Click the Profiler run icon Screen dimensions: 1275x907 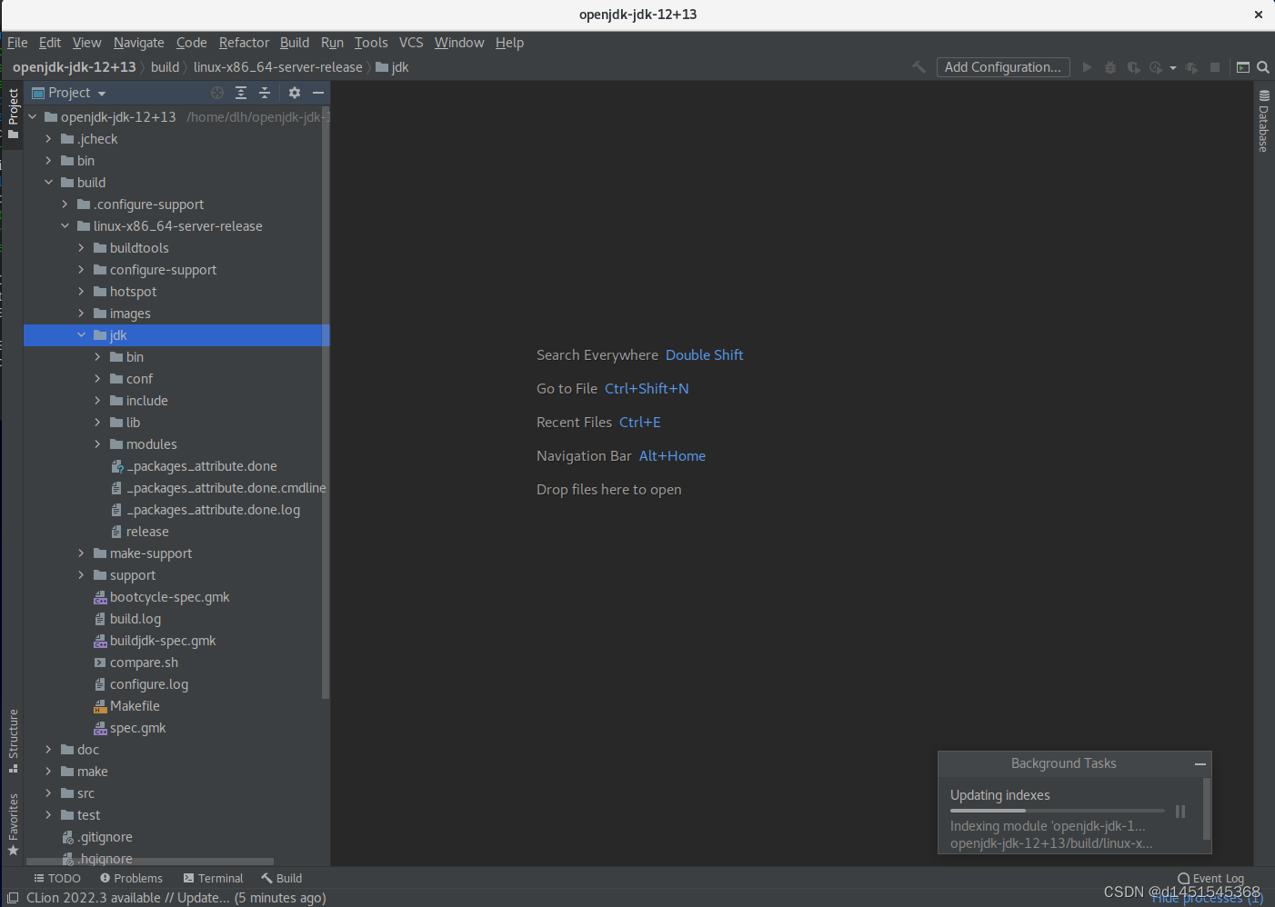[1156, 67]
